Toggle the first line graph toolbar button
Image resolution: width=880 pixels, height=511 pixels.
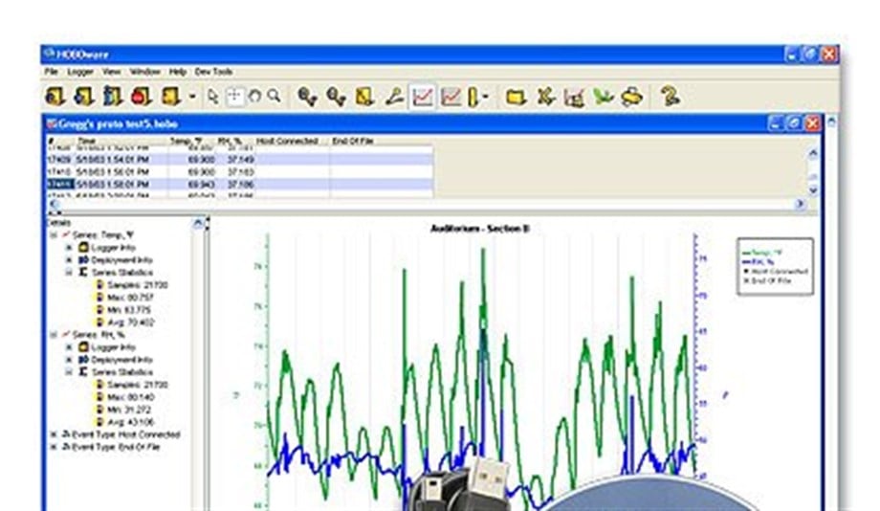pyautogui.click(x=422, y=97)
